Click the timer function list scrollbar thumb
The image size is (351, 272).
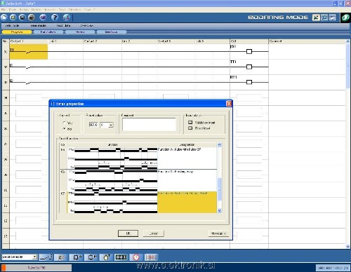click(220, 189)
